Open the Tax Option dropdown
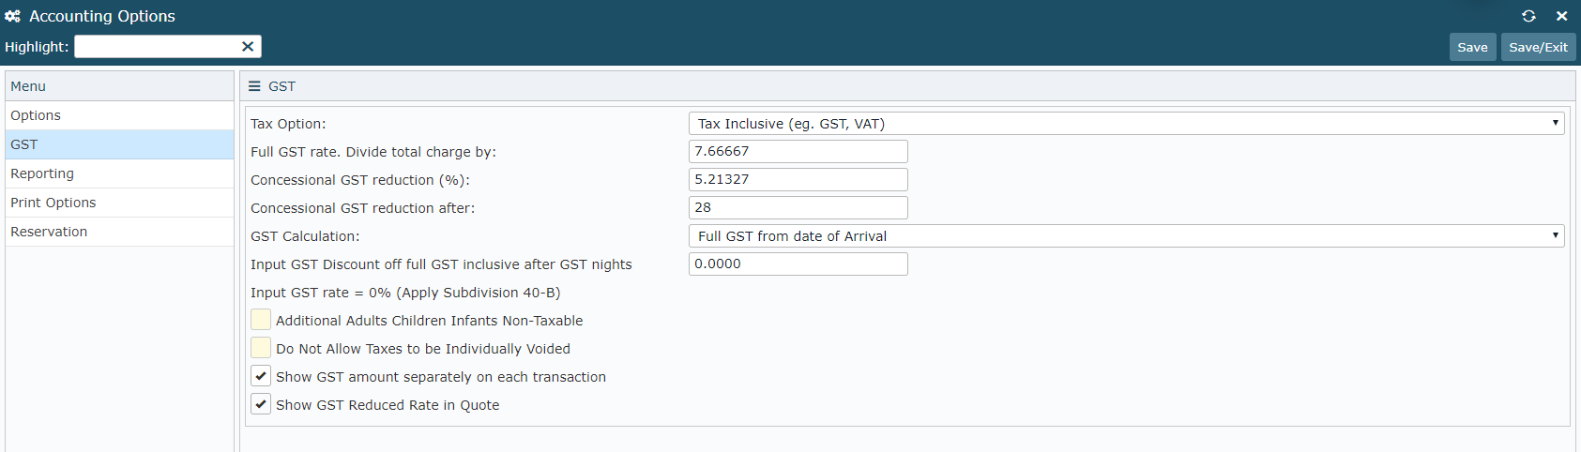 point(1126,123)
